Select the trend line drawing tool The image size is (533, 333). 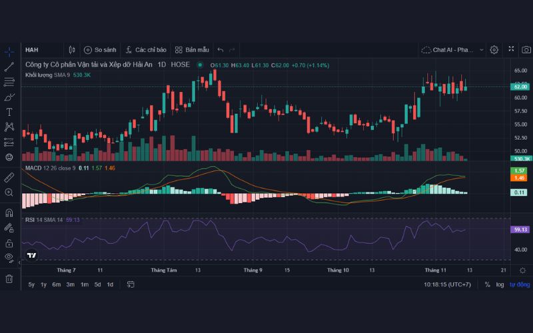click(x=9, y=67)
